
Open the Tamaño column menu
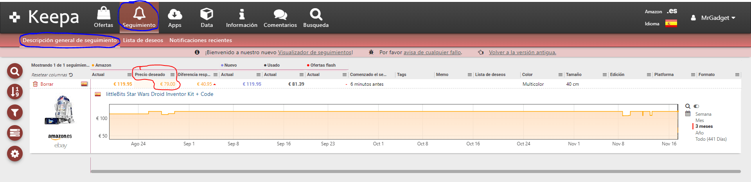[x=605, y=75]
